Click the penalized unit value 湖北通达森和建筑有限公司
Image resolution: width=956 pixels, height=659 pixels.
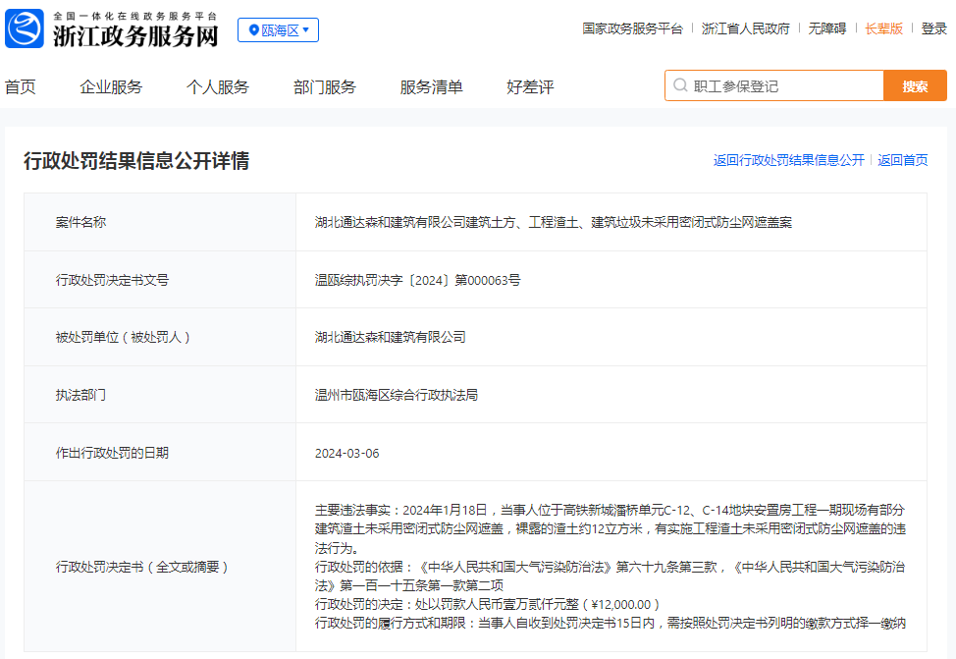[391, 337]
